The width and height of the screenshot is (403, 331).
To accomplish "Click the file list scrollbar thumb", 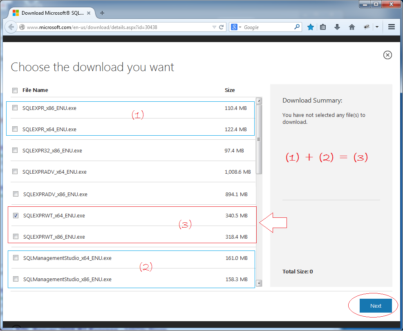I will pos(259,139).
